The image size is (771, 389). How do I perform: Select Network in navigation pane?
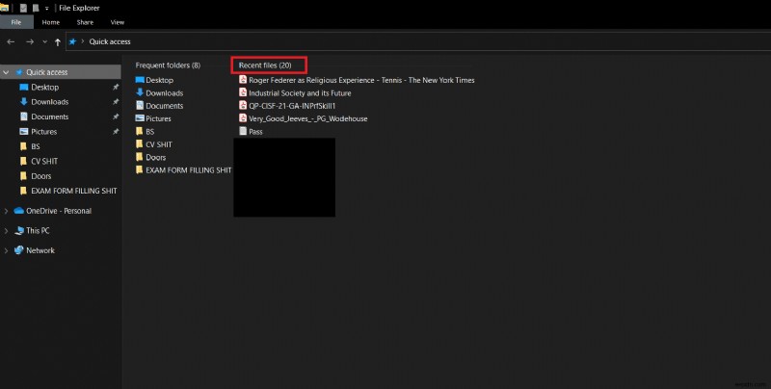coord(40,250)
